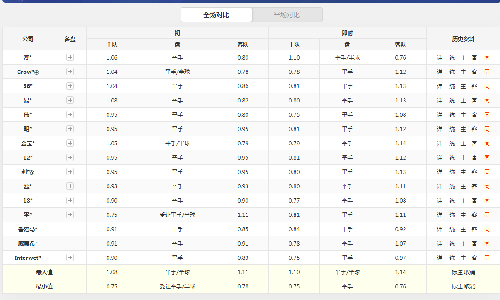Click 标注 in the 最大值 row

point(457,272)
